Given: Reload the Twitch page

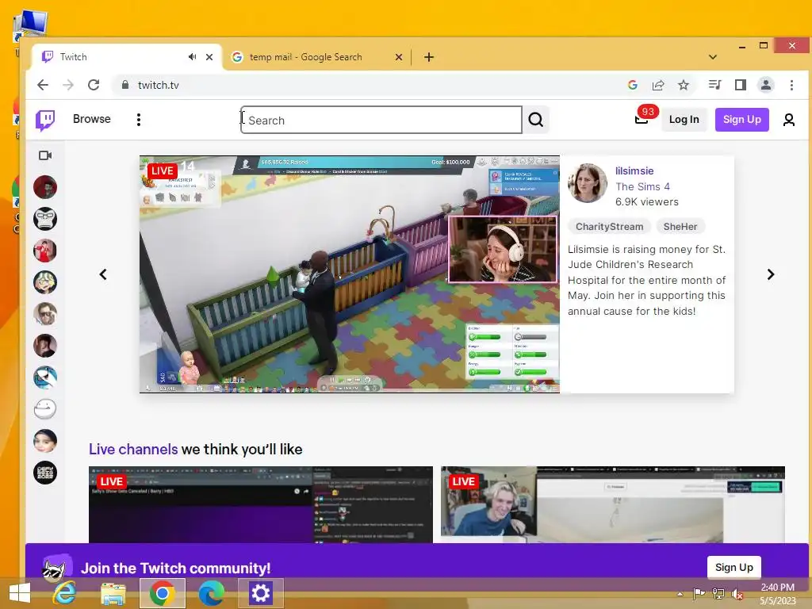Looking at the screenshot, I should [94, 85].
